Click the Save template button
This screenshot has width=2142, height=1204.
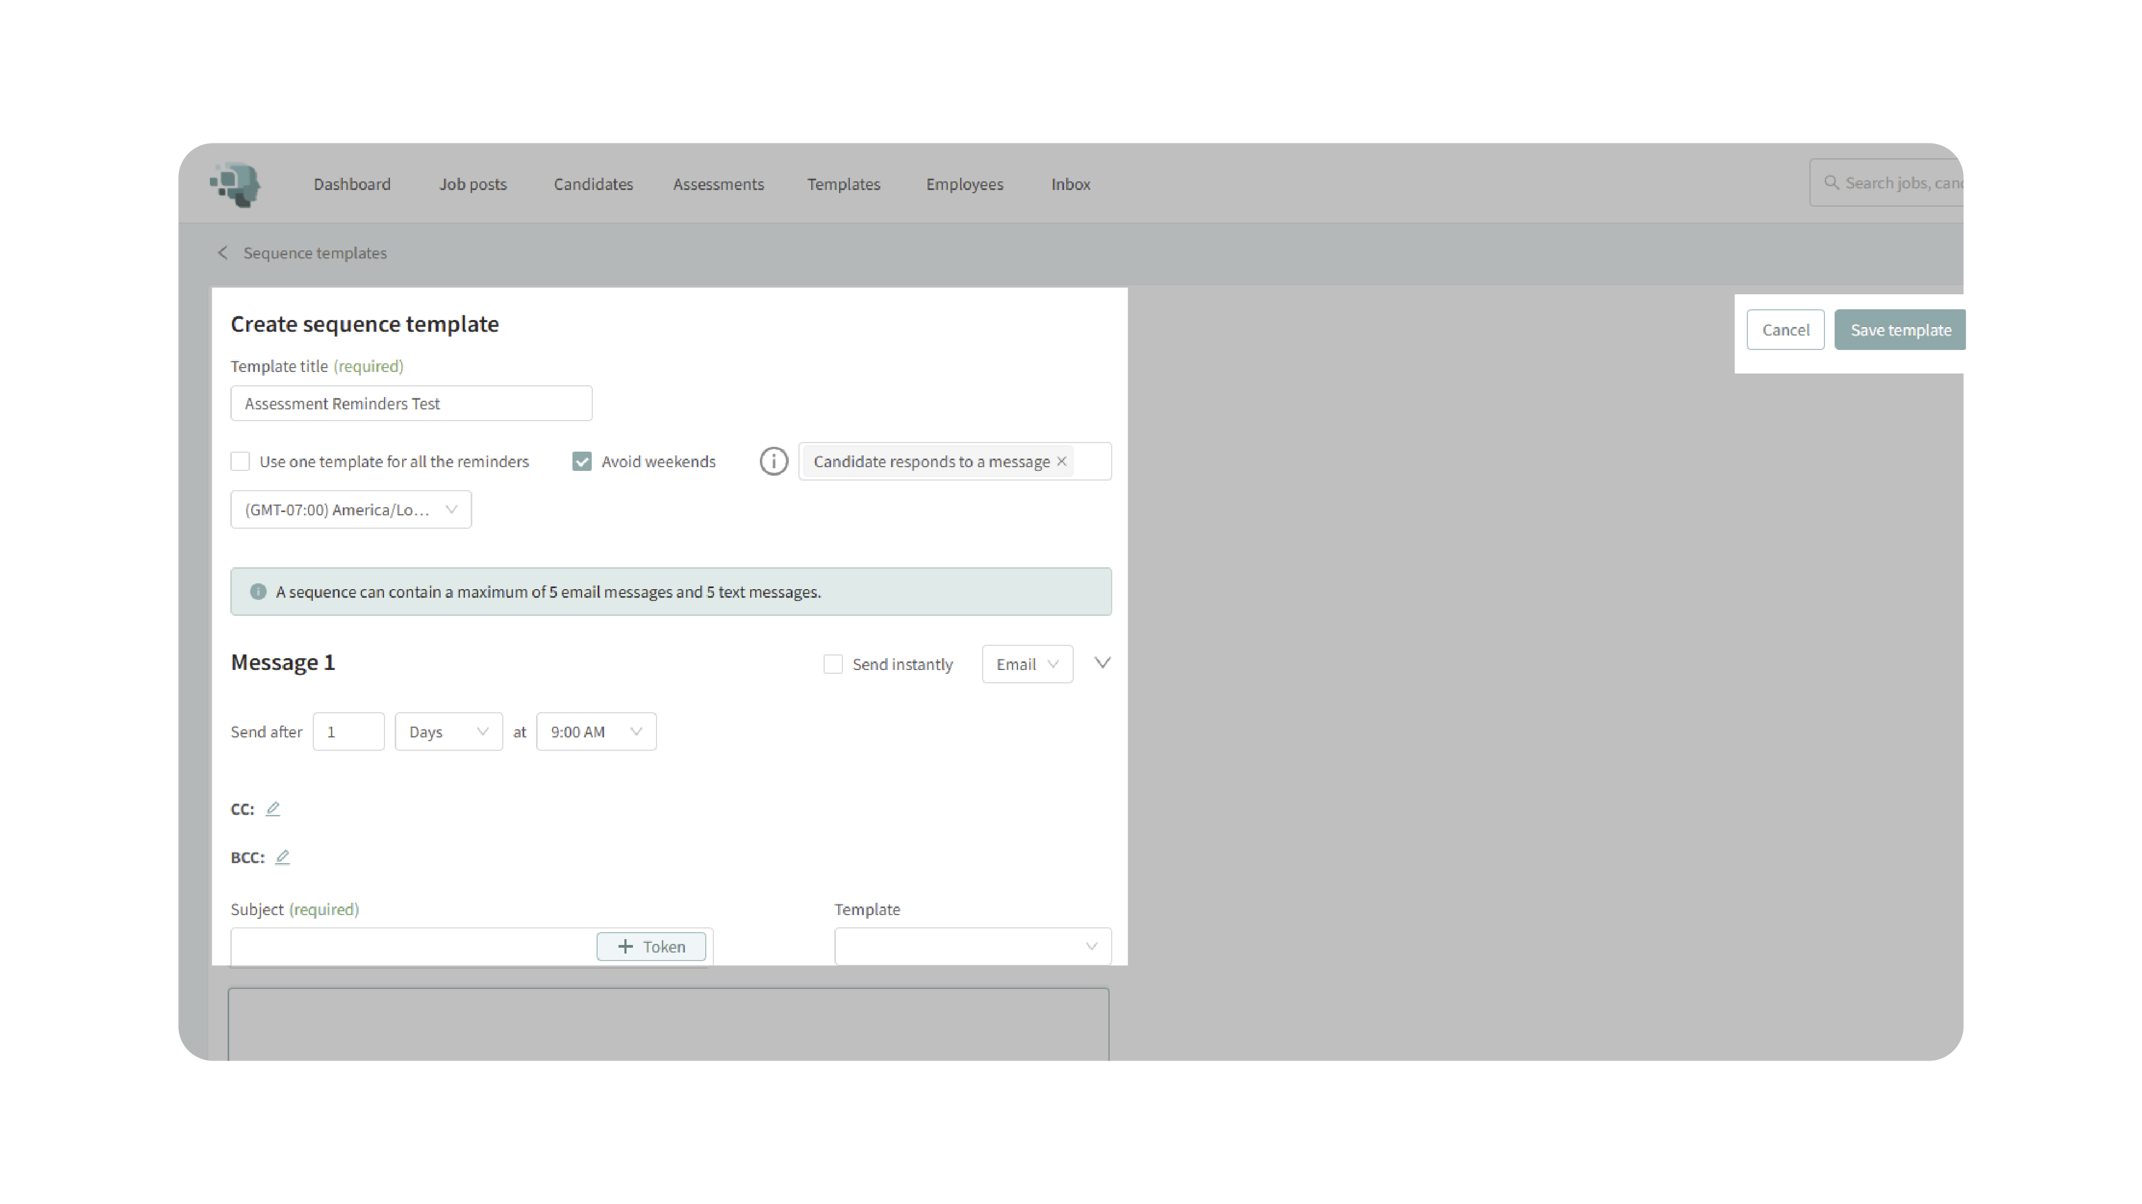[x=1900, y=330]
